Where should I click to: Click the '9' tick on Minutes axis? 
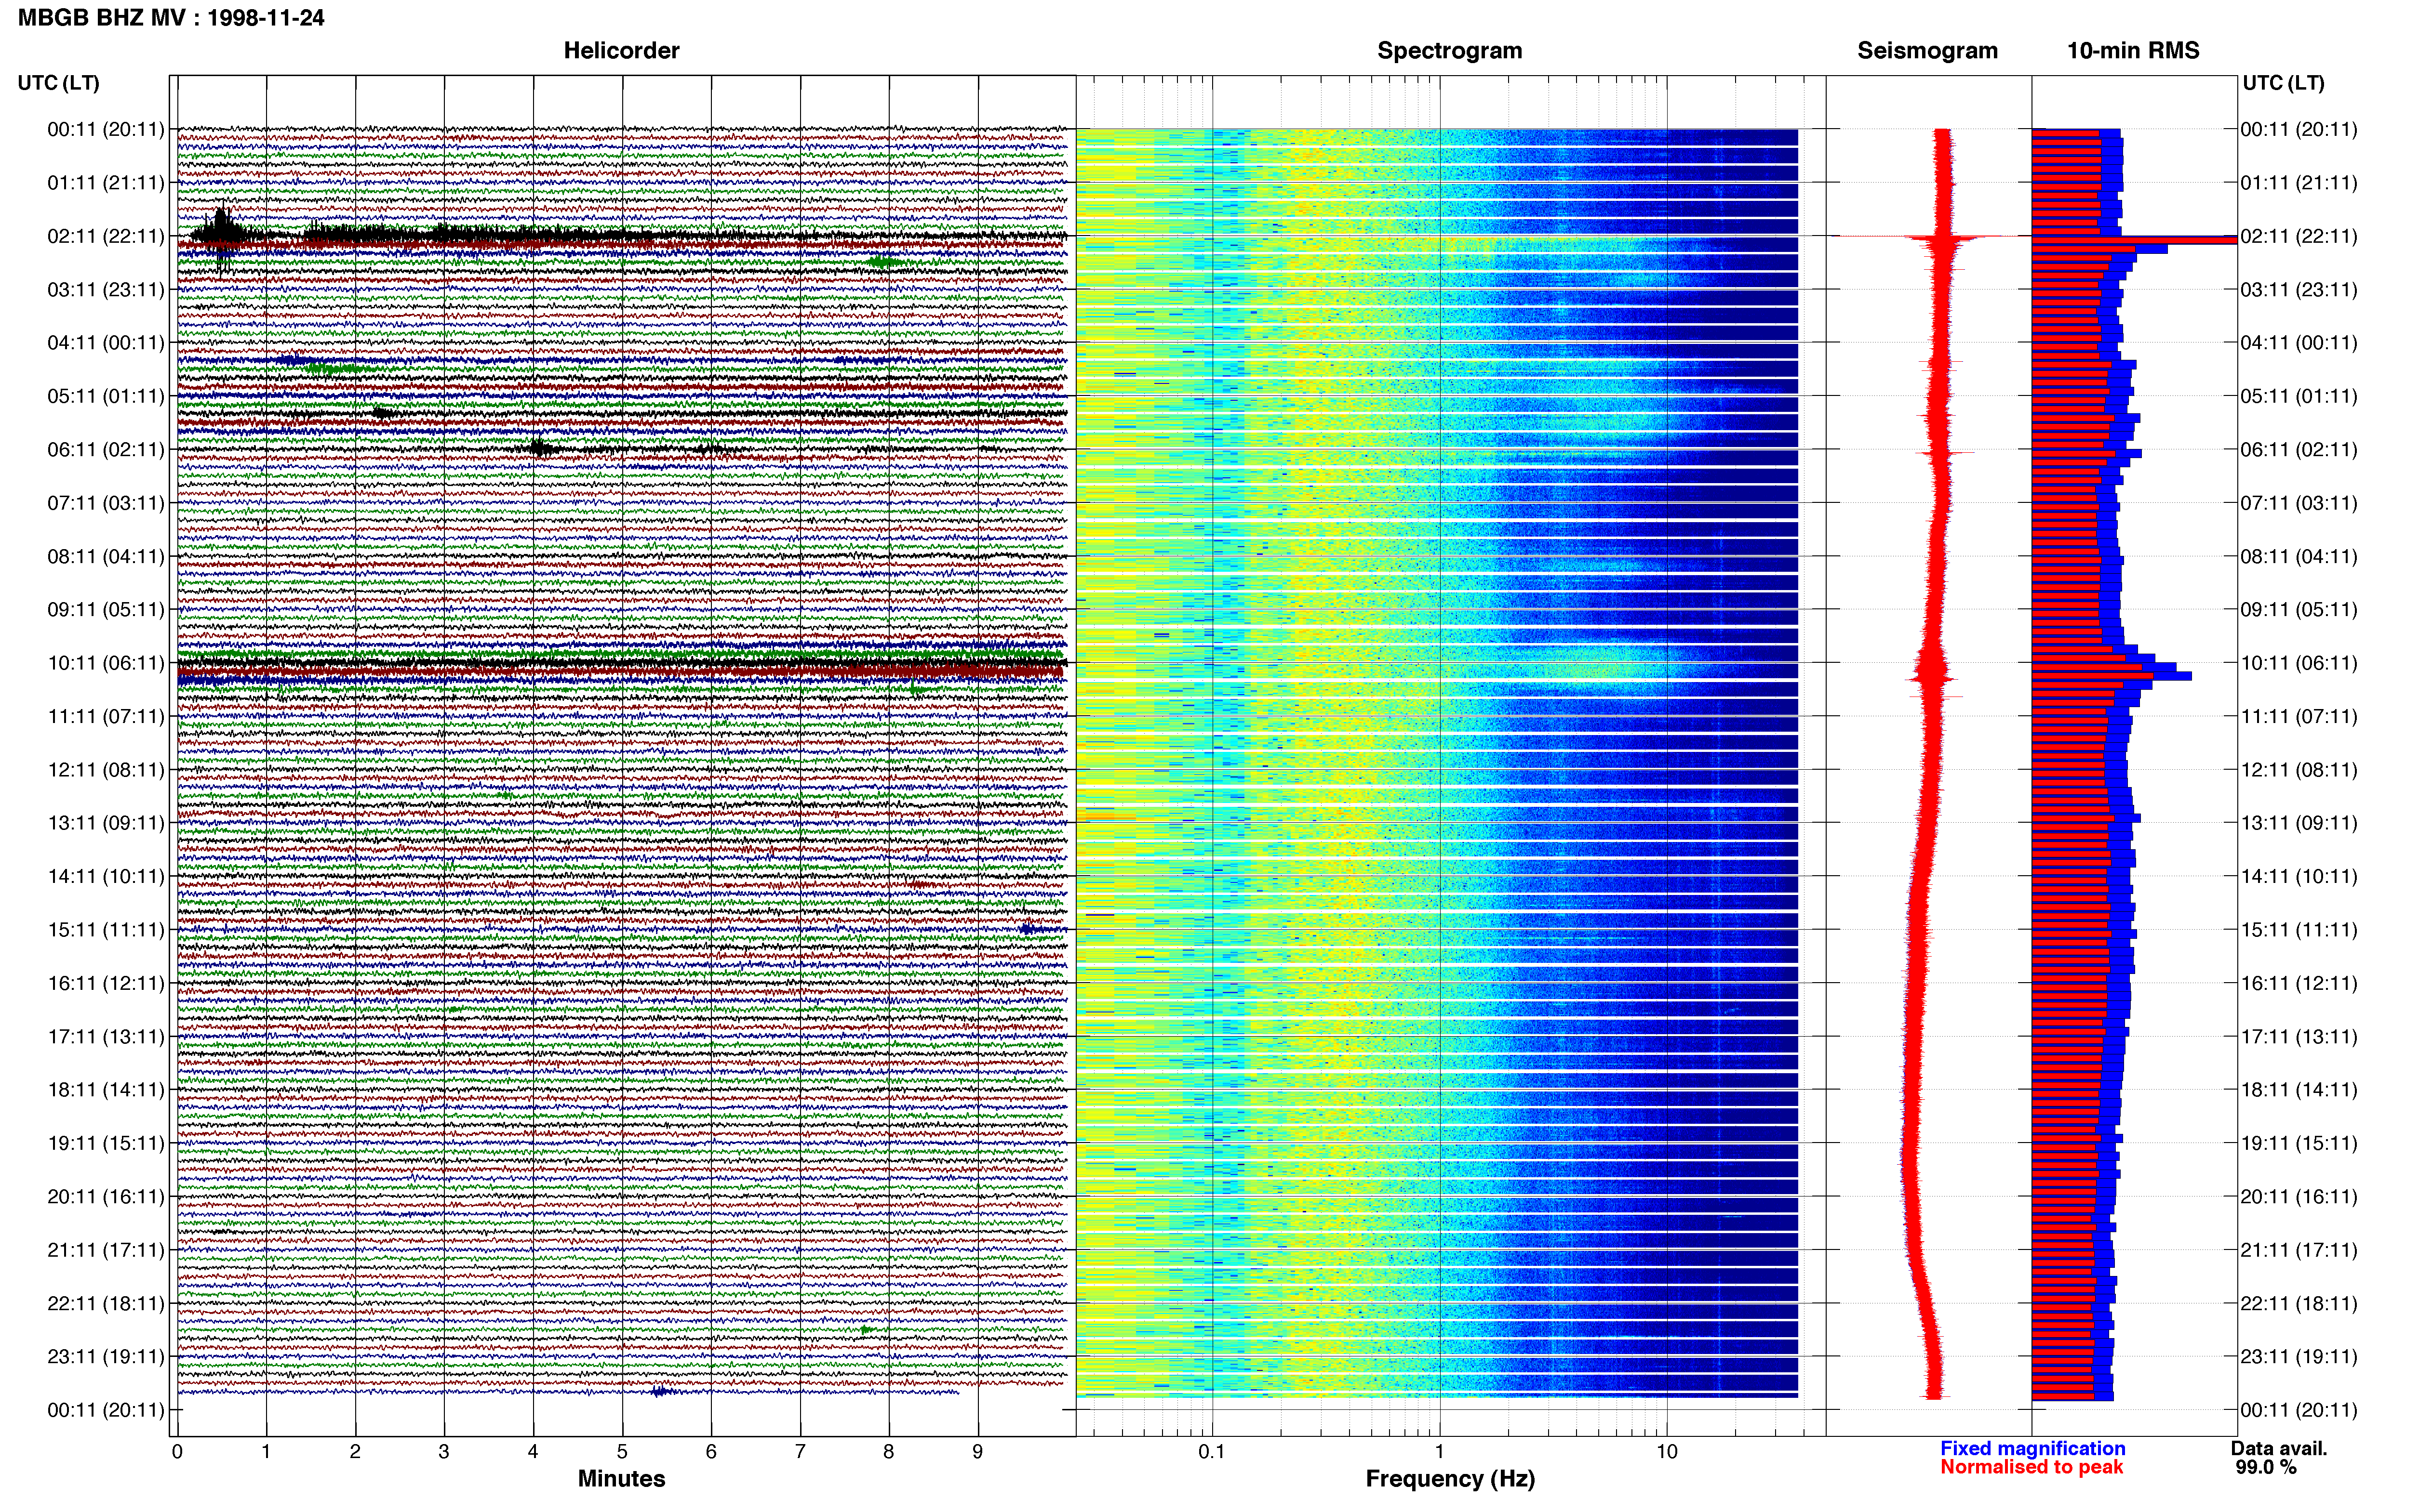(977, 1451)
